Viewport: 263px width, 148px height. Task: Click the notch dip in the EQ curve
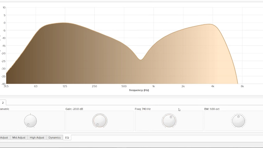141,59
